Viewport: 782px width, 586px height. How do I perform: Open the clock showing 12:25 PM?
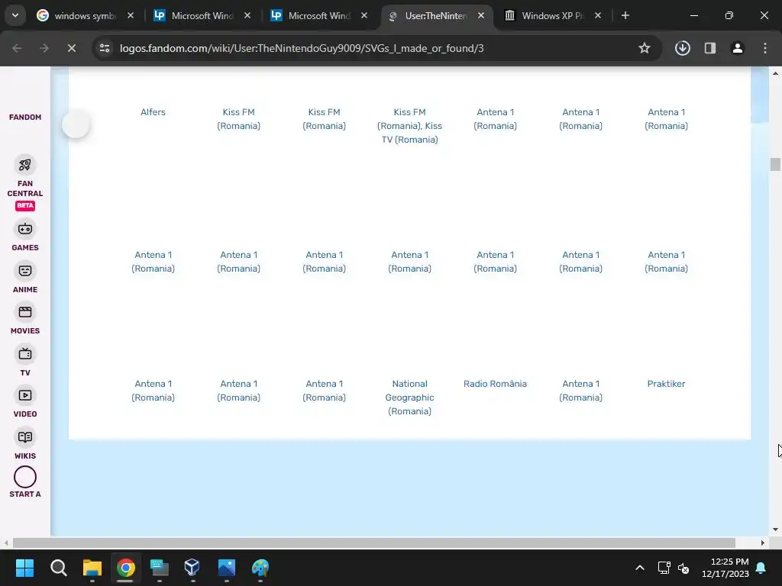coord(725,568)
